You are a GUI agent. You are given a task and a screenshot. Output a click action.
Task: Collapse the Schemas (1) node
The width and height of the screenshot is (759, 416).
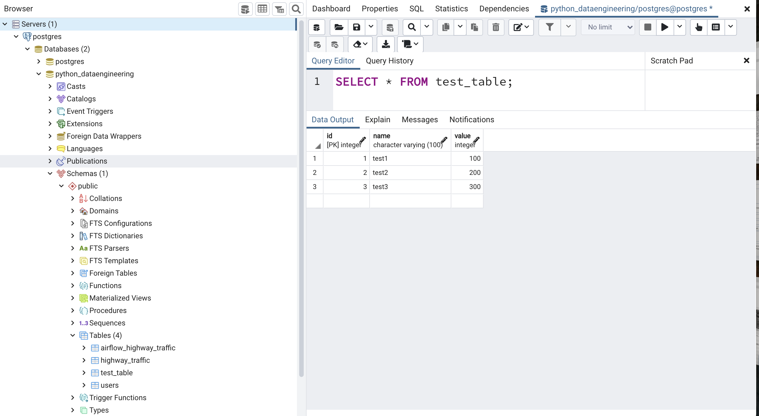click(50, 173)
